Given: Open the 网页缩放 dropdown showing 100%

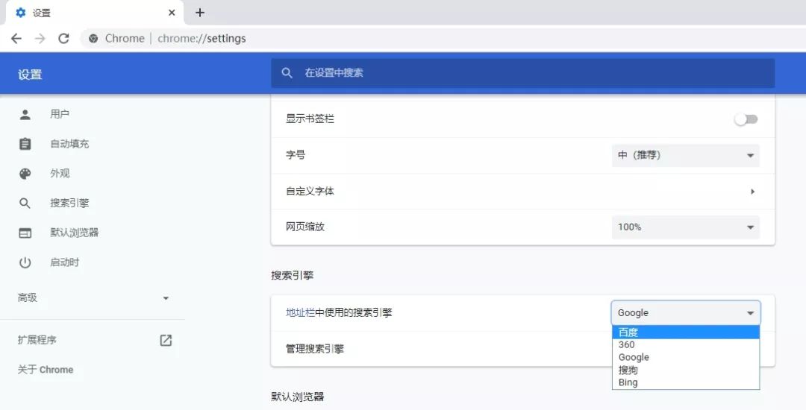Looking at the screenshot, I should point(686,227).
